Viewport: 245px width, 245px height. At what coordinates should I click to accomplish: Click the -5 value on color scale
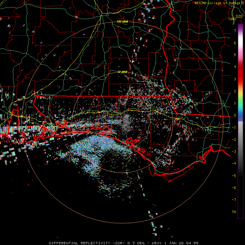click(x=234, y=176)
